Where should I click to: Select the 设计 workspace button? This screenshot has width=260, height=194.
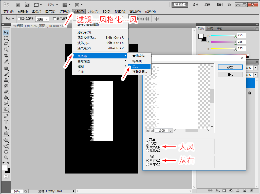tap(195, 5)
